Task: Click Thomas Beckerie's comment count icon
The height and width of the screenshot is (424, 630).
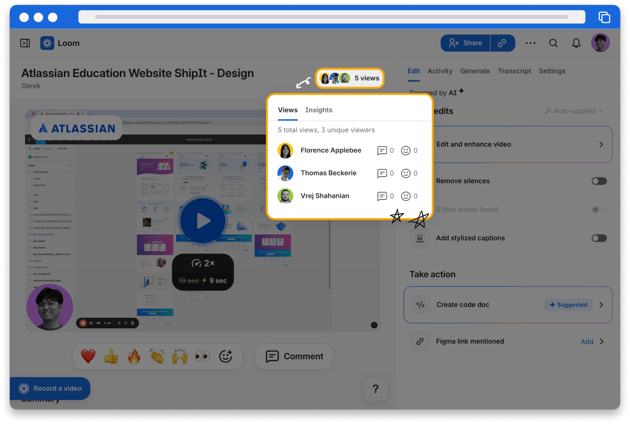Action: click(382, 173)
